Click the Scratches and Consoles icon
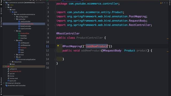Image resolution: width=171 pixels, height=96 pixels. [x=6, y=86]
